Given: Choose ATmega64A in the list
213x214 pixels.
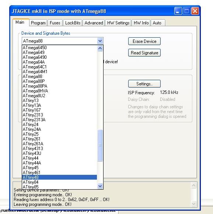Looking at the screenshot, I should pyautogui.click(x=59, y=62).
